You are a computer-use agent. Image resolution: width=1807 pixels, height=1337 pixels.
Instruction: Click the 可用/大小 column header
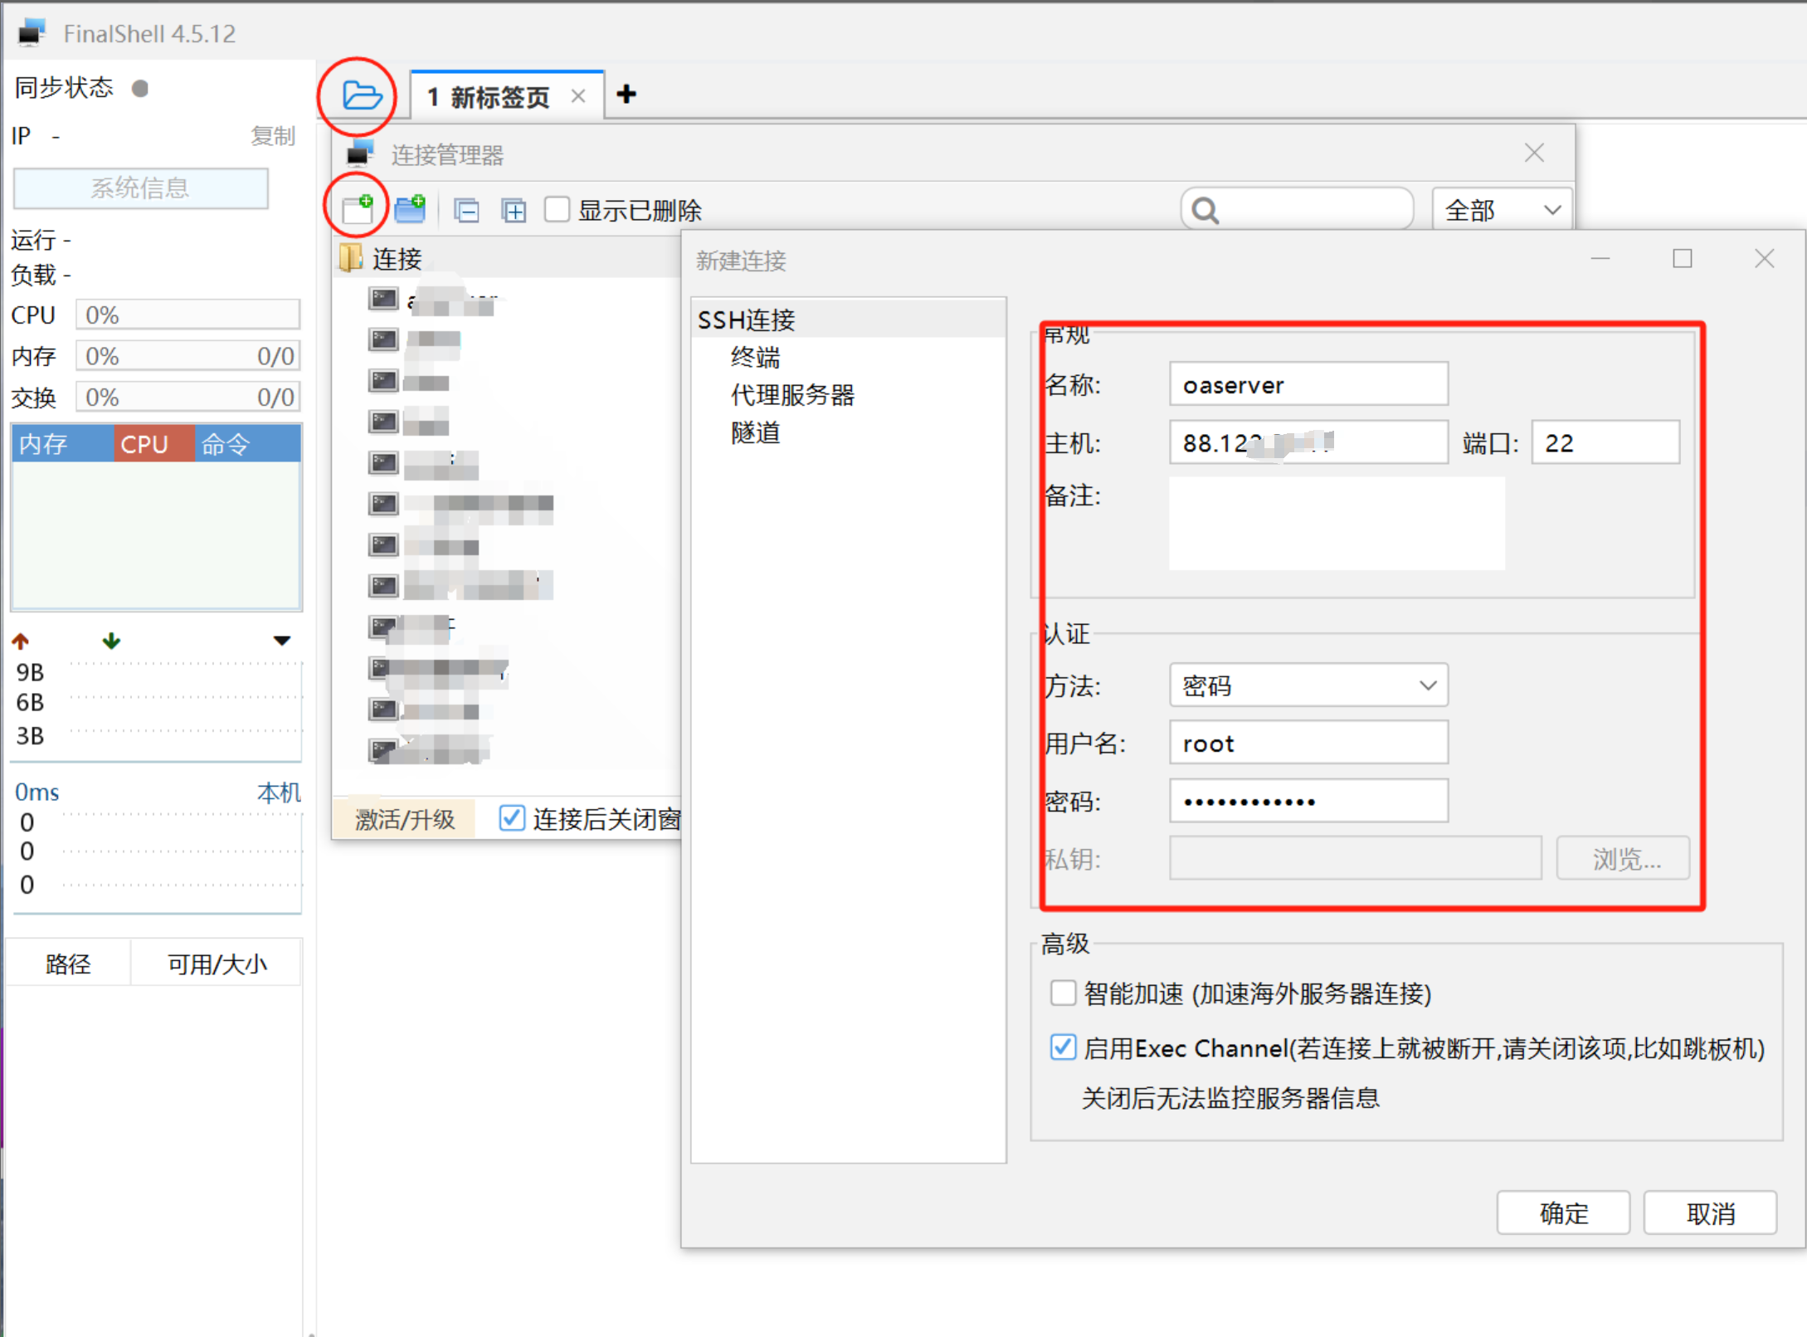click(x=217, y=964)
